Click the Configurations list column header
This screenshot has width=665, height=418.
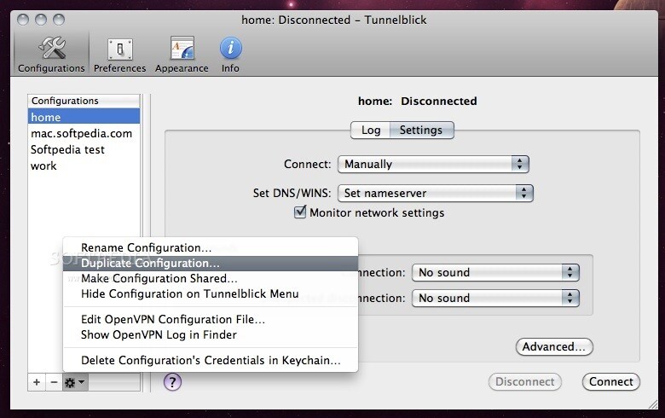pyautogui.click(x=84, y=101)
